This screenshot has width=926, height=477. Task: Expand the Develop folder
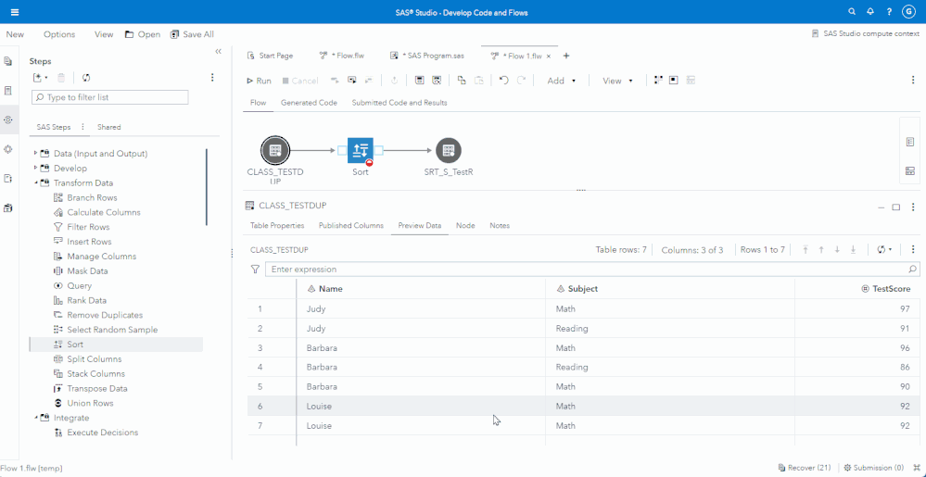[x=35, y=169]
